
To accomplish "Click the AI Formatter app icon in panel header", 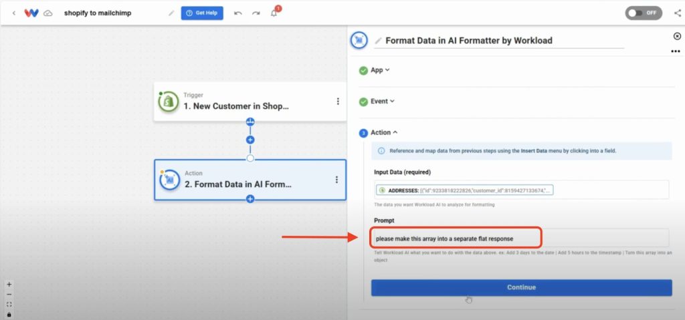I will click(359, 41).
